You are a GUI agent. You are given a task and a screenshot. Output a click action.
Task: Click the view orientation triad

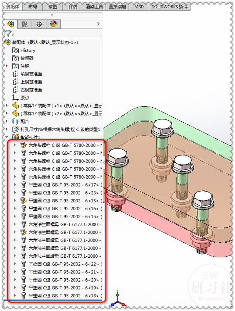click(x=118, y=300)
